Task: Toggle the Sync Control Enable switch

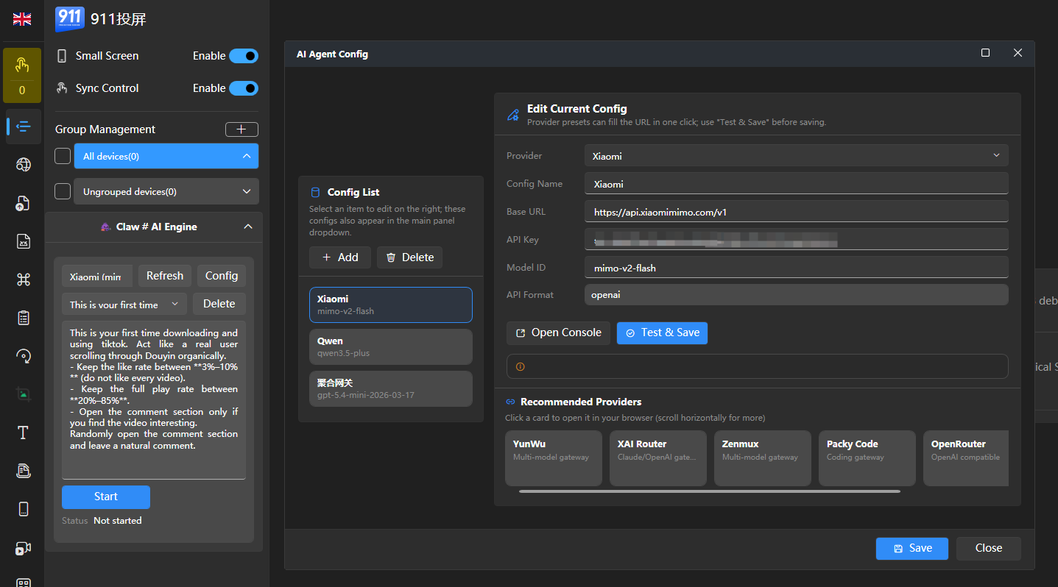Action: click(x=244, y=88)
